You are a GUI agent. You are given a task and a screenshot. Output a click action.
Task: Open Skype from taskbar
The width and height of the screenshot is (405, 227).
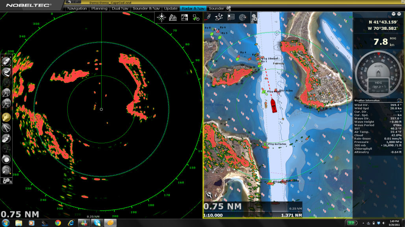pos(97,223)
